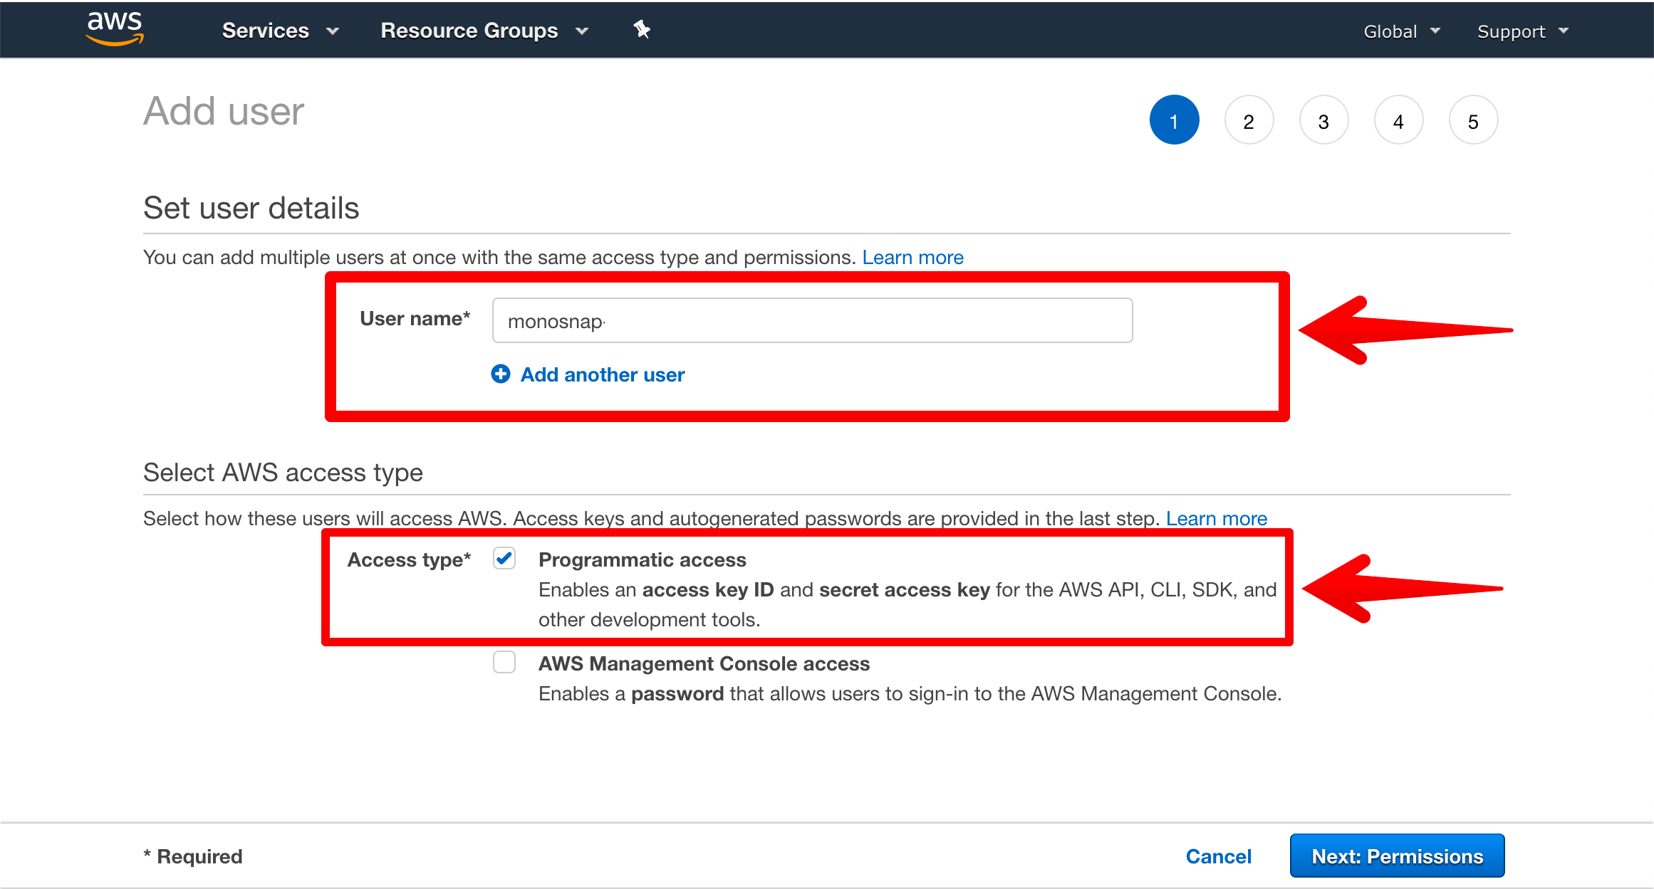Uncheck the Programmatic access checkbox
The height and width of the screenshot is (889, 1654).
coord(504,559)
